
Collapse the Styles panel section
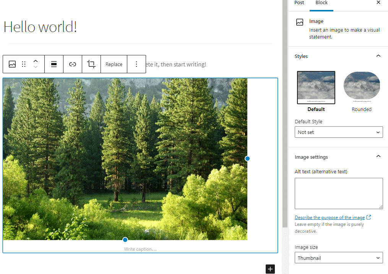[378, 56]
